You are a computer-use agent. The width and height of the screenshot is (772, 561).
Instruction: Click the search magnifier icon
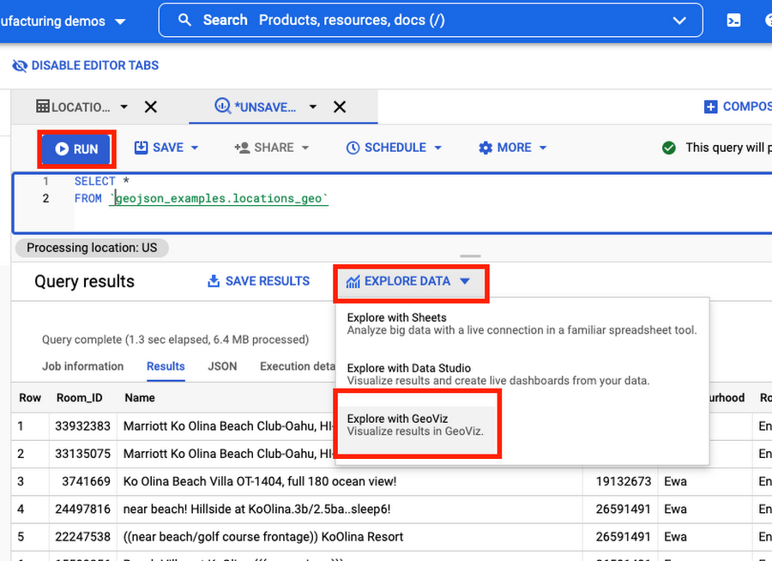coord(184,21)
